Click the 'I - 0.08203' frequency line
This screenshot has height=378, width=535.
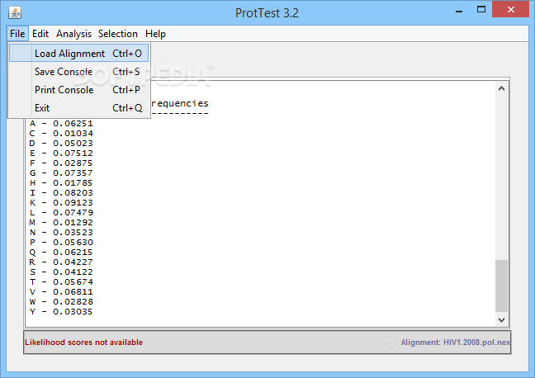pyautogui.click(x=61, y=192)
